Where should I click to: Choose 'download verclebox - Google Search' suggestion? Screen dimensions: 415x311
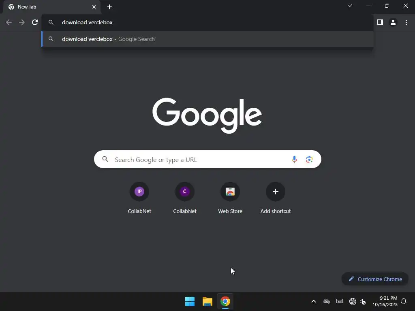click(x=207, y=39)
